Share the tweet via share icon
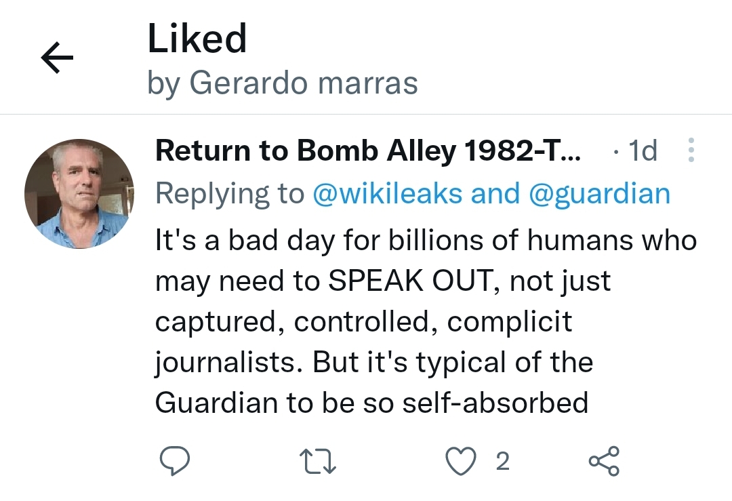732x501 pixels. click(603, 461)
